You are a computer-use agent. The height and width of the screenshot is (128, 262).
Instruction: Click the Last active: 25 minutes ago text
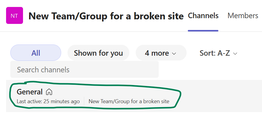pyautogui.click(x=48, y=101)
